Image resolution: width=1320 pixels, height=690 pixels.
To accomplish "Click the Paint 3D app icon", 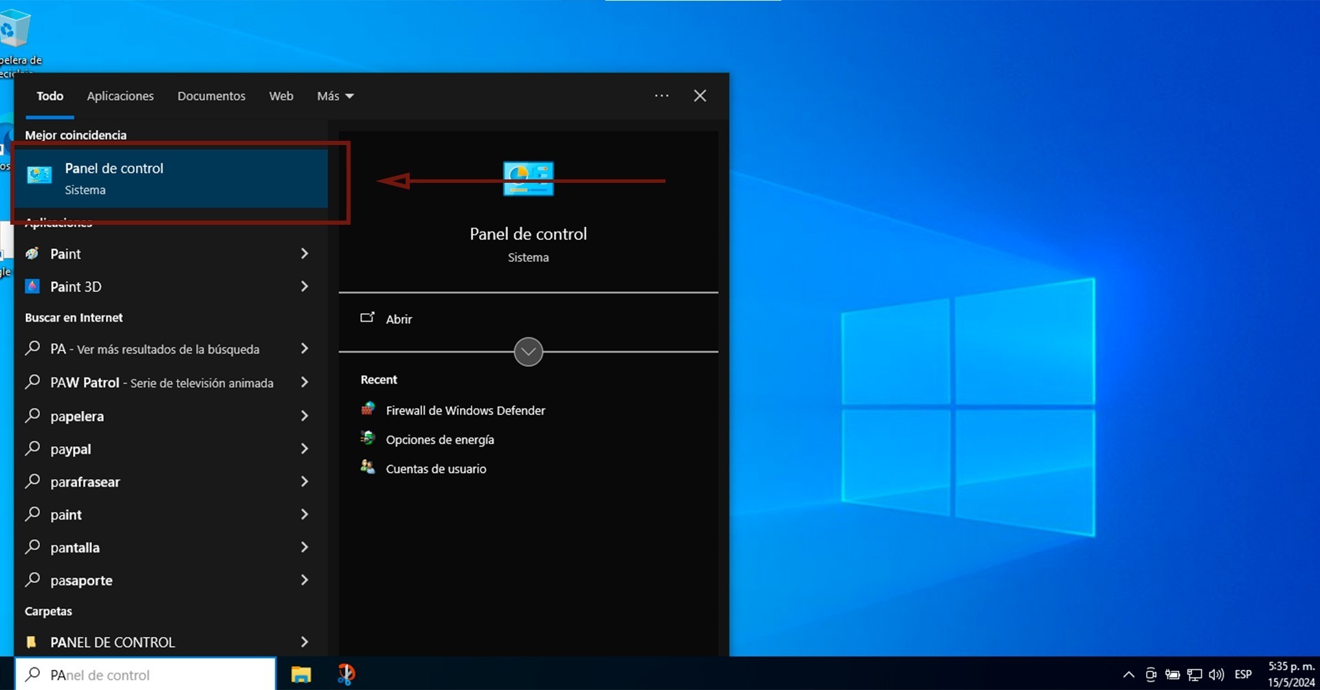I will click(x=32, y=287).
